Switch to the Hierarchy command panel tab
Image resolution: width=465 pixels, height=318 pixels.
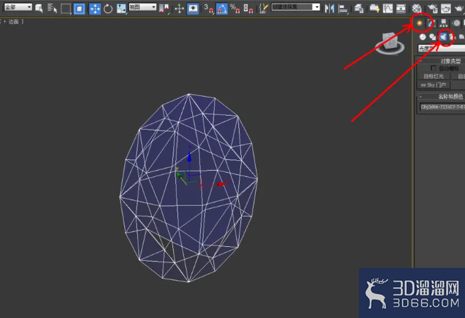tap(443, 23)
